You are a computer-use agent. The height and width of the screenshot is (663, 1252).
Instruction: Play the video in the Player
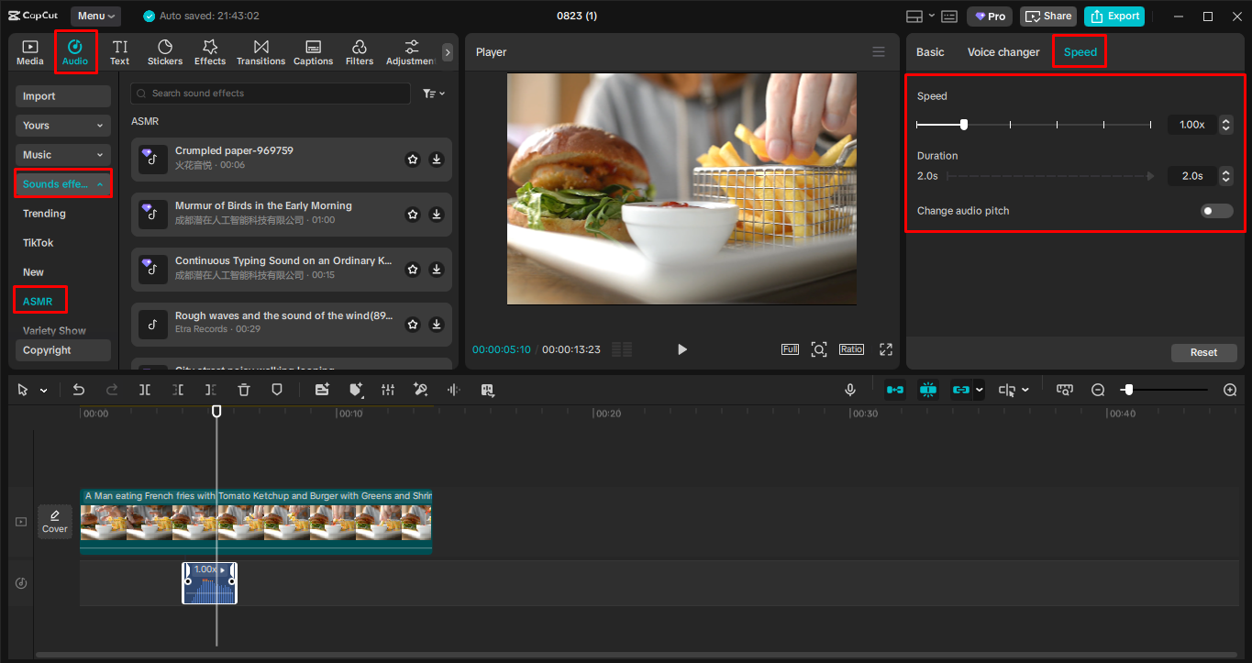point(681,349)
